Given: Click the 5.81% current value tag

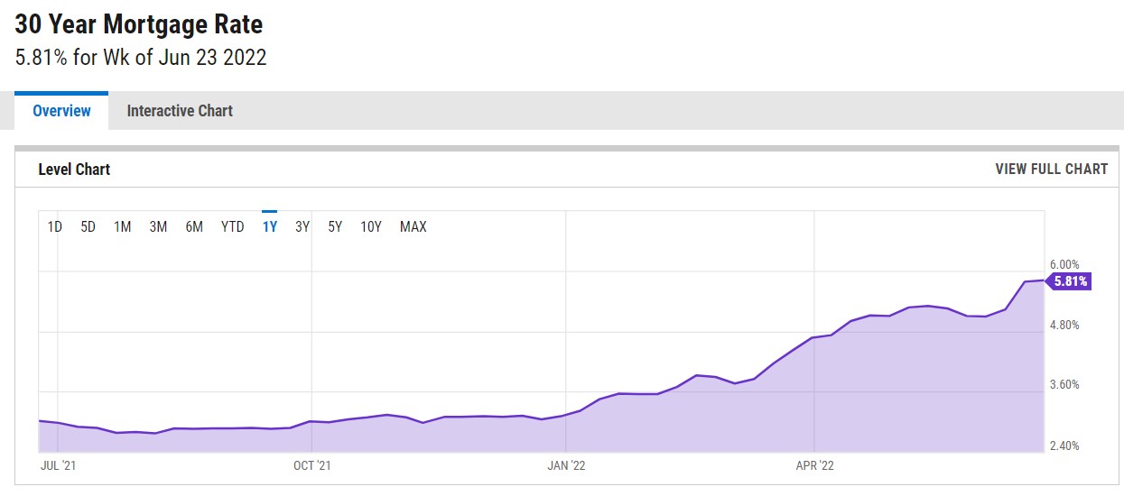Looking at the screenshot, I should pos(1070,281).
